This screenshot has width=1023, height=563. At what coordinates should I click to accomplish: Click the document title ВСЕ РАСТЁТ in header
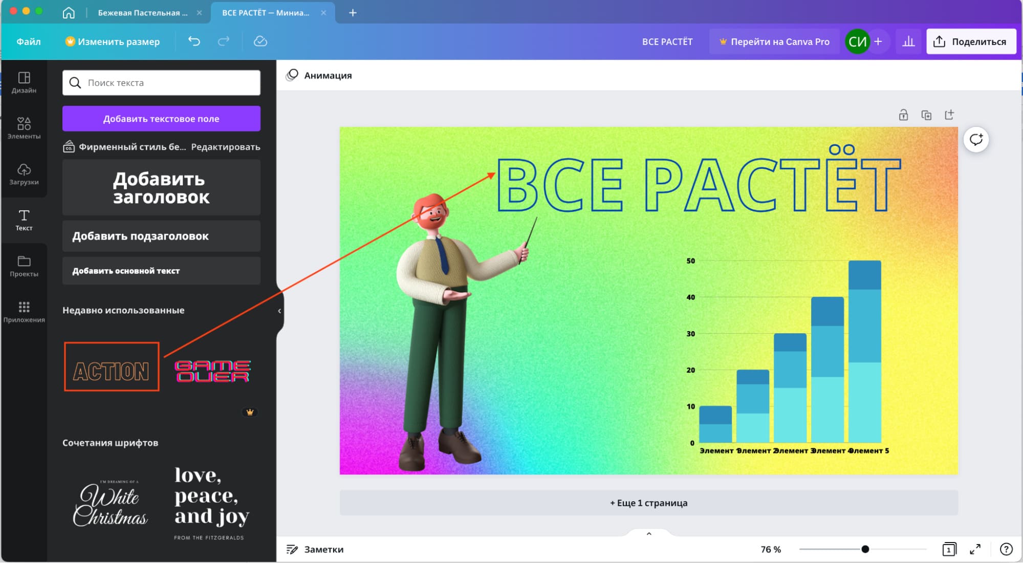click(x=667, y=41)
